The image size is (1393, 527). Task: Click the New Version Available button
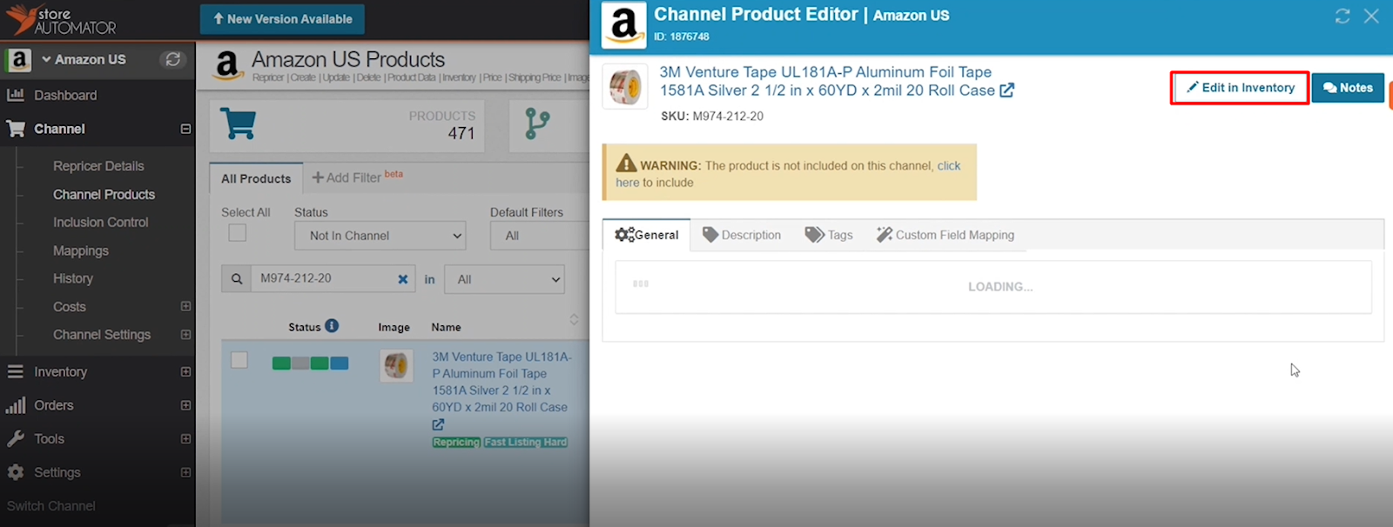coord(282,19)
